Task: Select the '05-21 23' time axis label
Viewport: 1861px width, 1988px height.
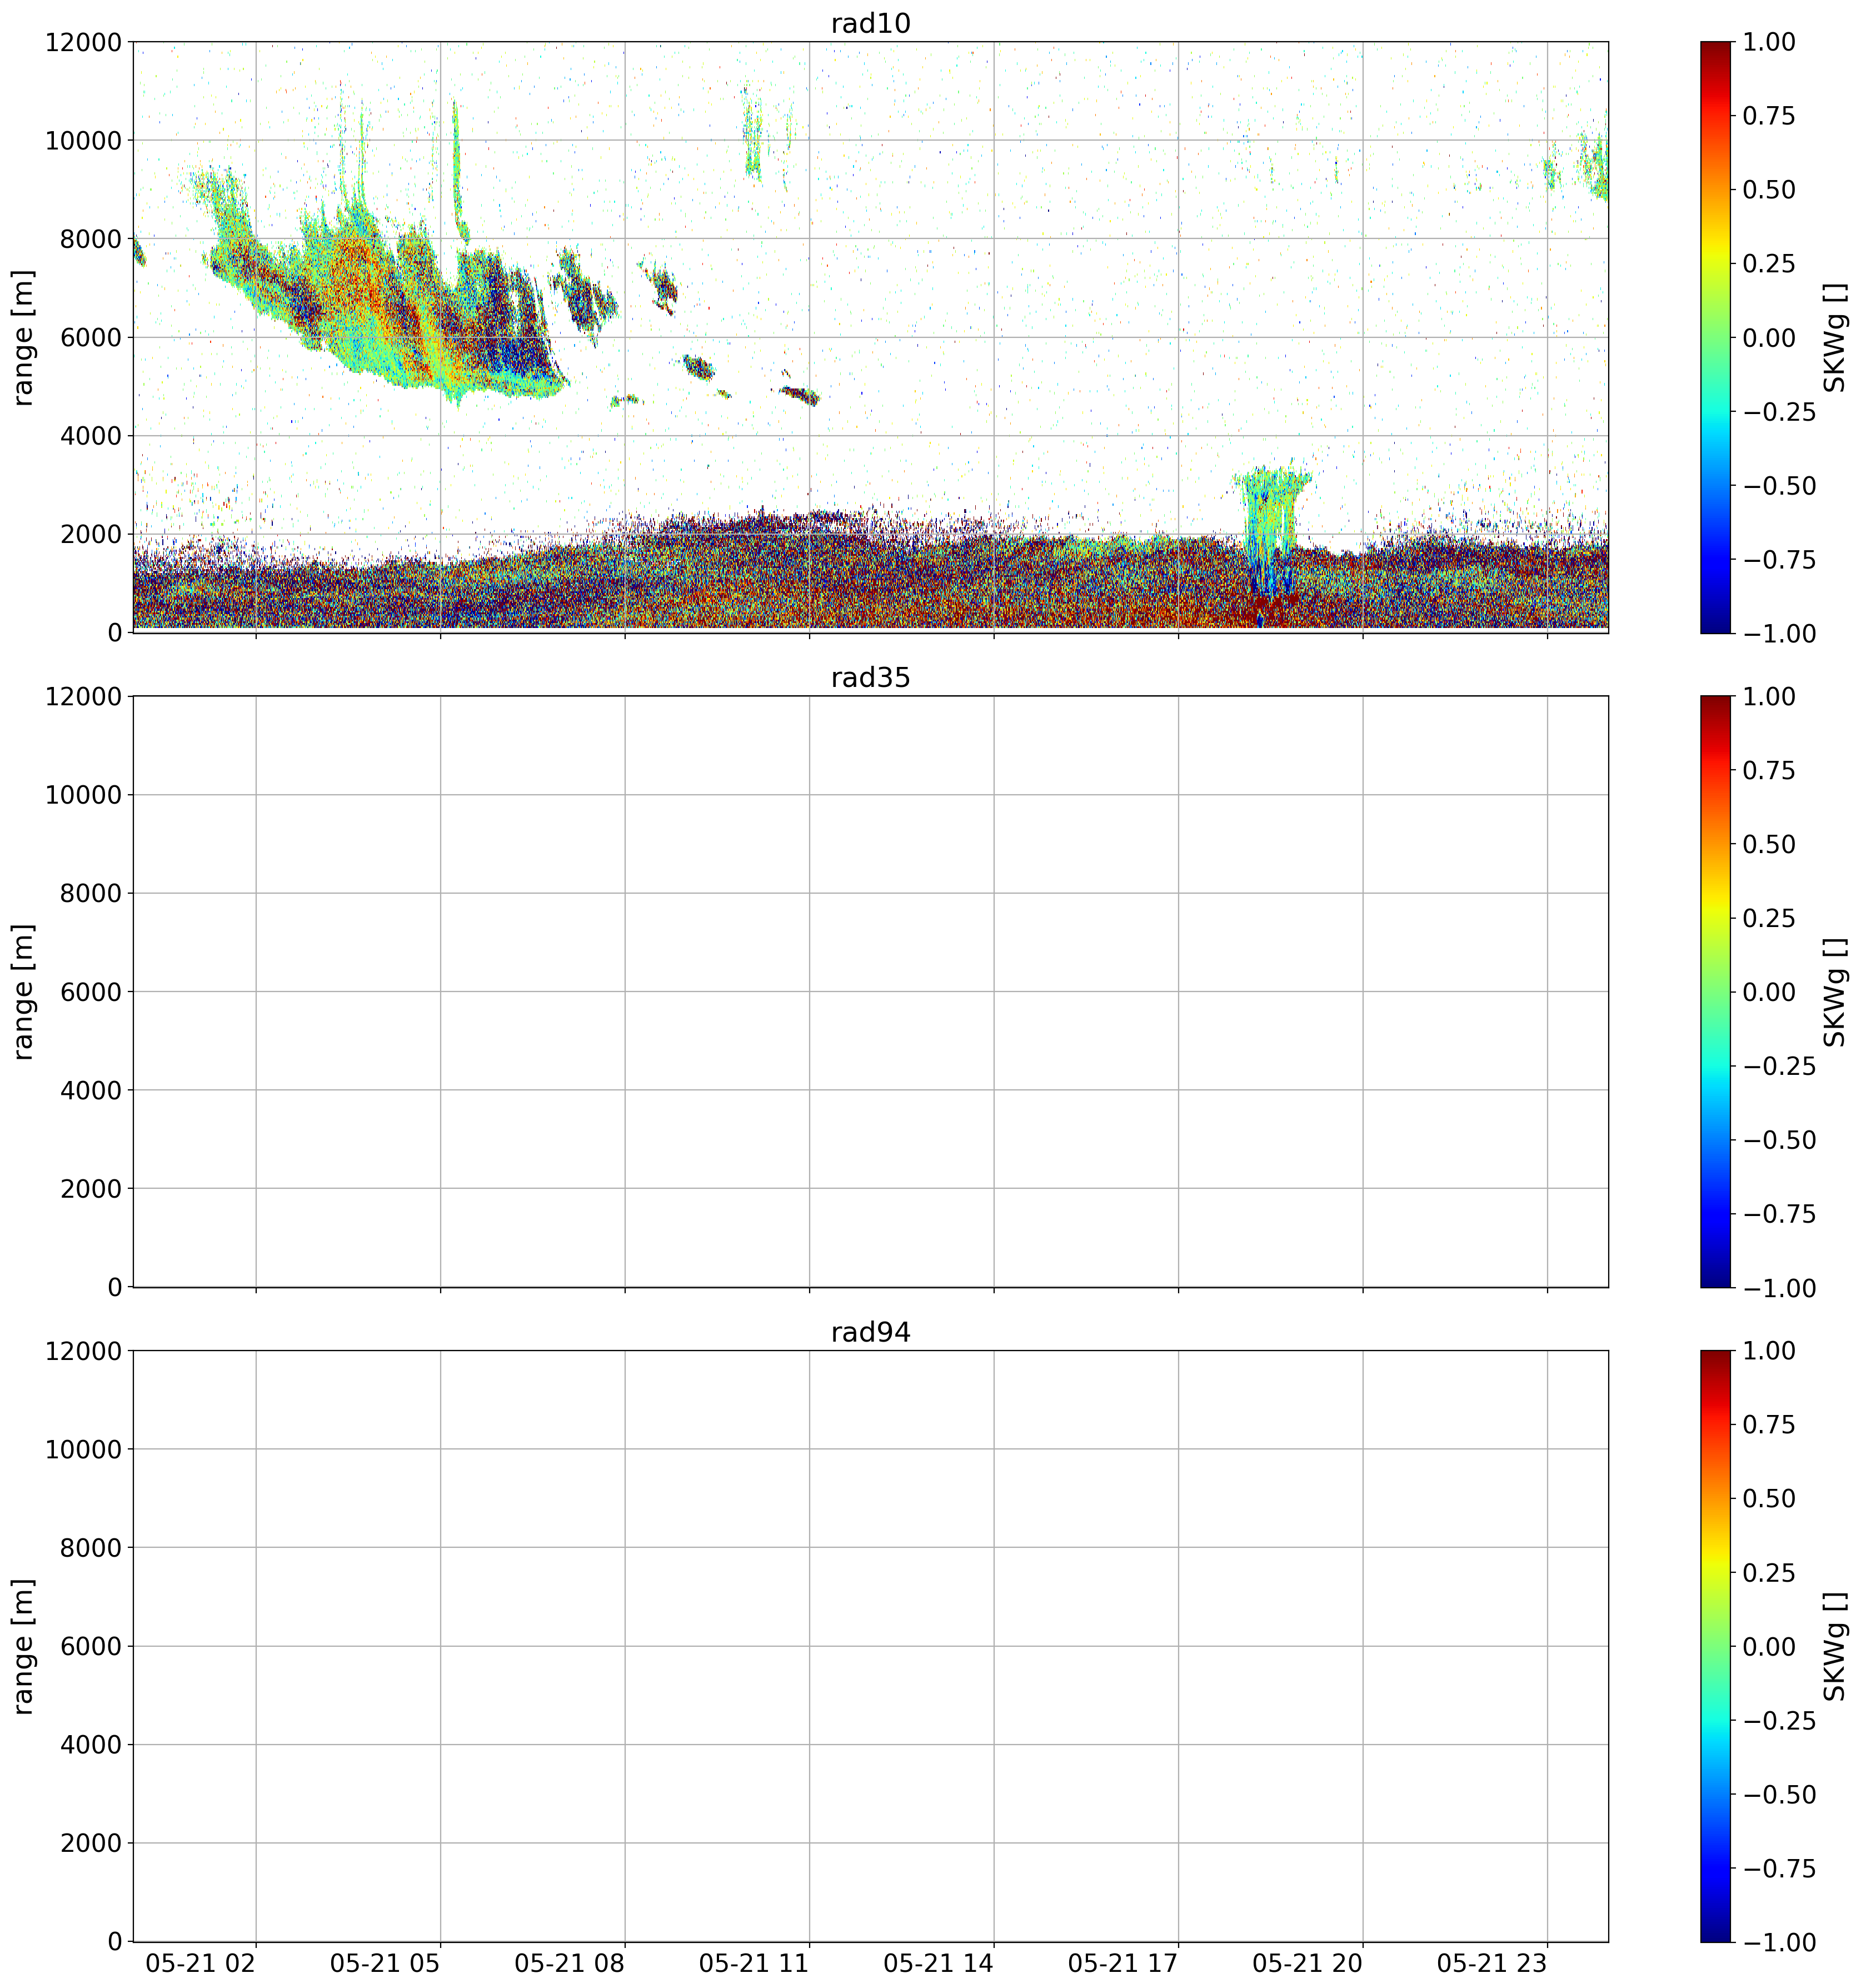Action: 1491,1963
